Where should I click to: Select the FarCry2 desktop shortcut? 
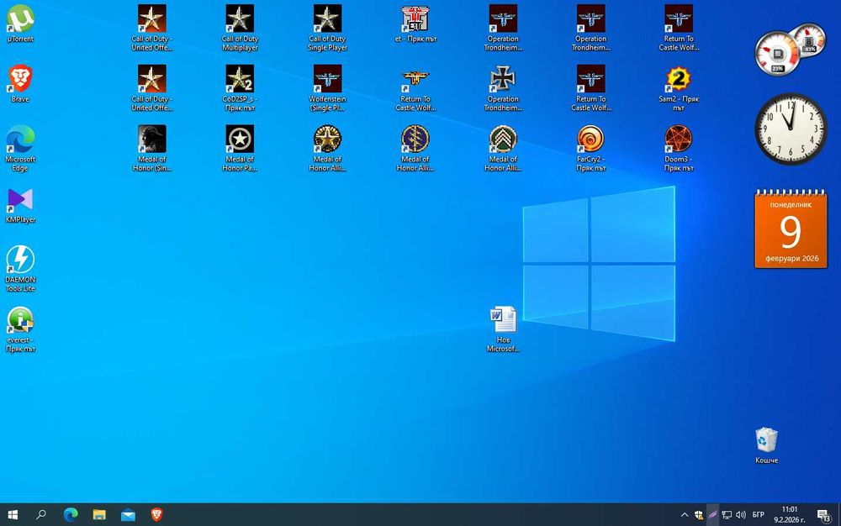590,149
